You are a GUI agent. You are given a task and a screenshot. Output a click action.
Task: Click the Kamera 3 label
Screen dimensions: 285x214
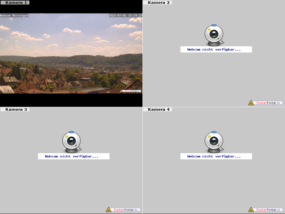pyautogui.click(x=15, y=109)
